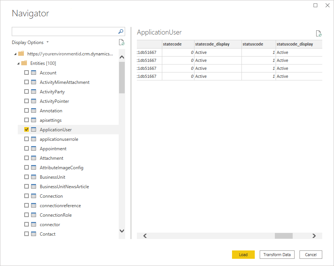This screenshot has height=266, width=334.
Task: Click the yellow Load button
Action: pyautogui.click(x=243, y=255)
